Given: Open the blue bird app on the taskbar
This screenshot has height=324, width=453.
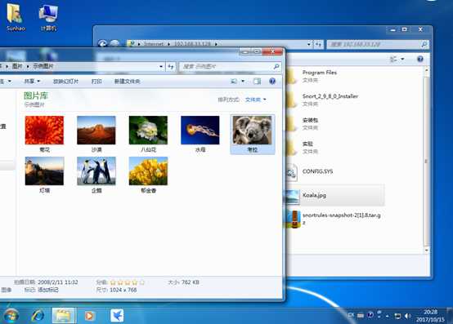Looking at the screenshot, I should (x=117, y=316).
